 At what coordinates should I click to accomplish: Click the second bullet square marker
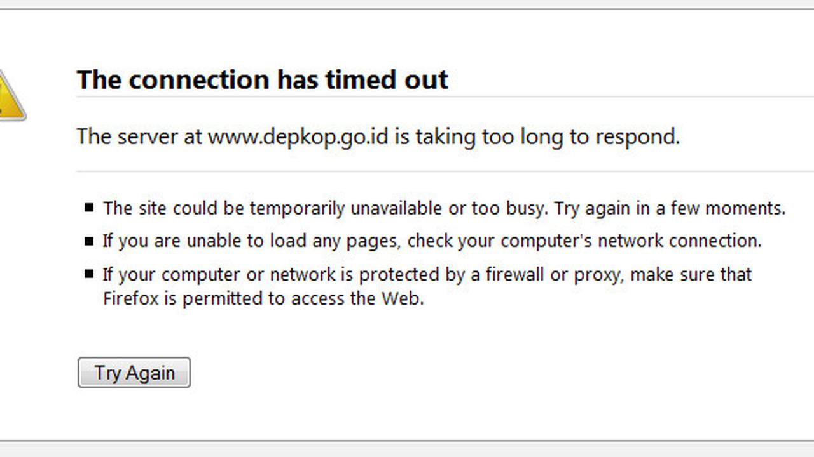click(88, 241)
